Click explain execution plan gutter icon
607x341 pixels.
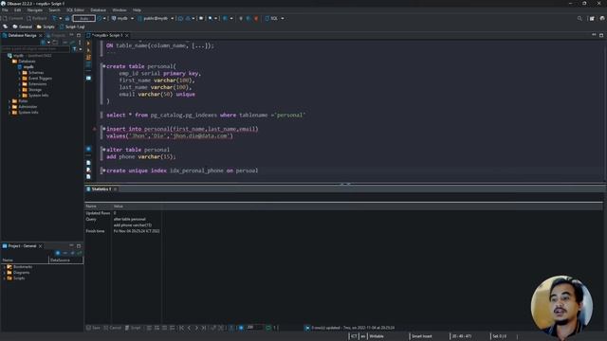tap(88, 64)
